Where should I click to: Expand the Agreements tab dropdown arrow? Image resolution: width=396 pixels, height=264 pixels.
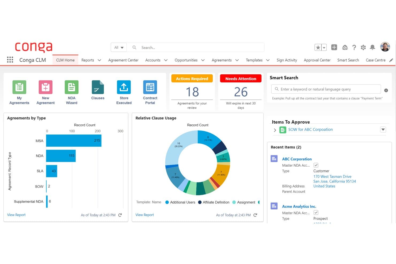pyautogui.click(x=237, y=60)
